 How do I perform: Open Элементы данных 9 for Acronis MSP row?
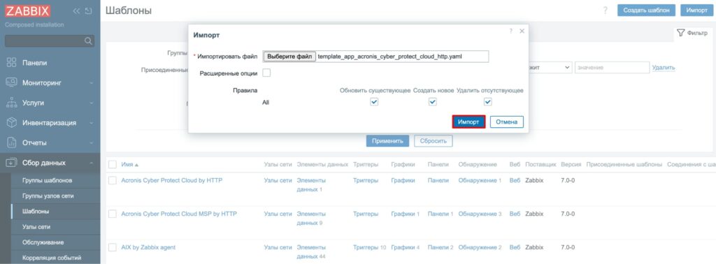[x=311, y=218]
